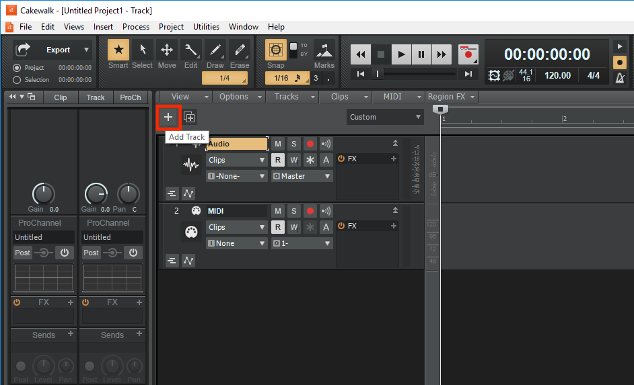
Task: Click the first Gain knob in inspector
Action: [x=43, y=194]
